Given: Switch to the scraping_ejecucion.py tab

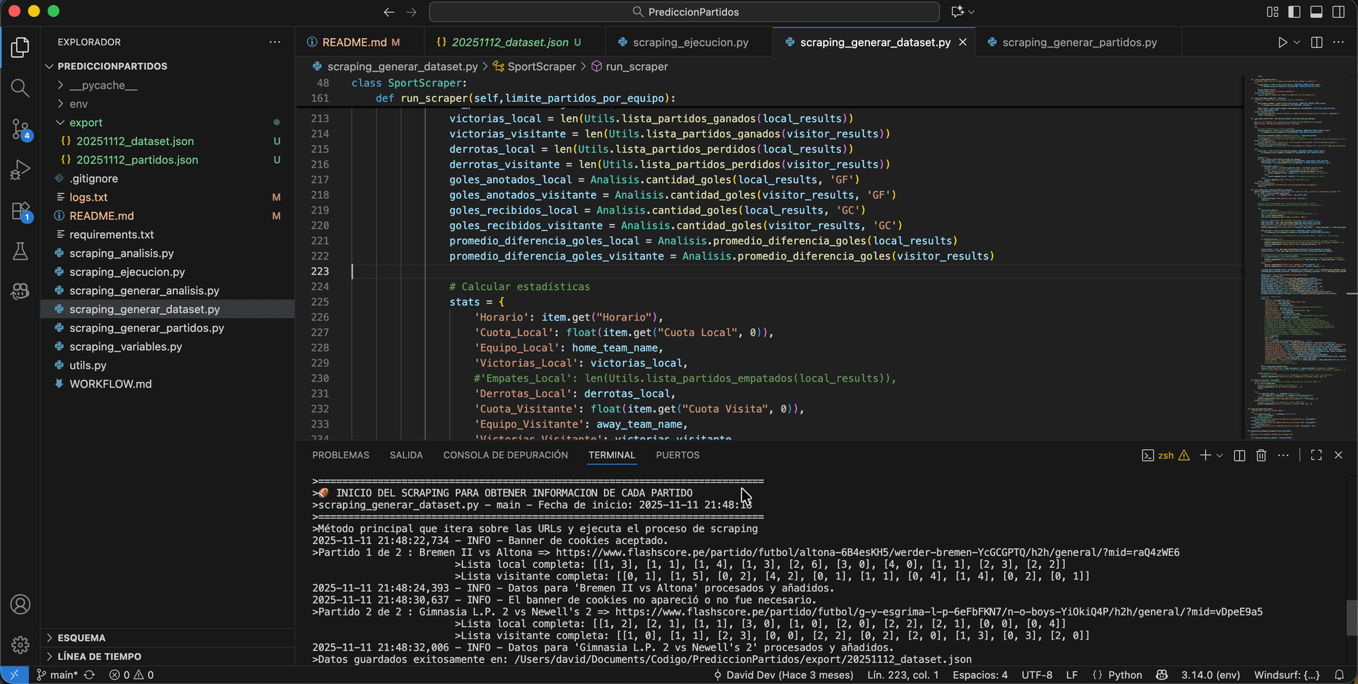Looking at the screenshot, I should tap(690, 42).
